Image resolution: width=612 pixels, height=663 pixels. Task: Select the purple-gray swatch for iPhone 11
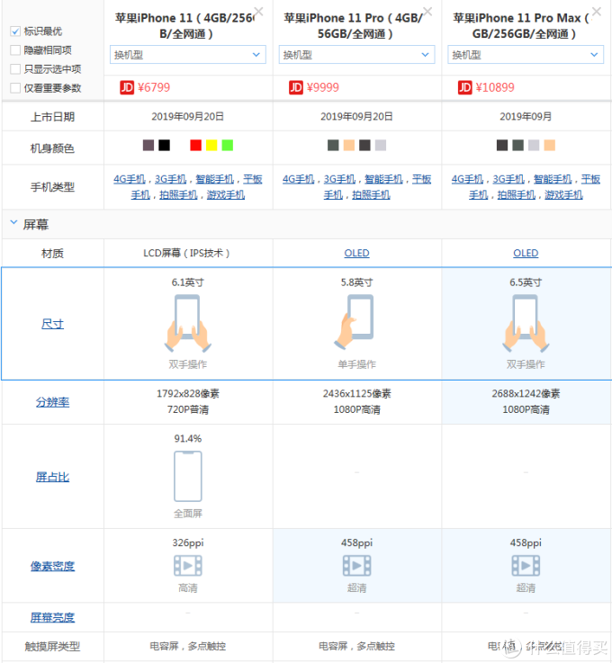pos(148,146)
